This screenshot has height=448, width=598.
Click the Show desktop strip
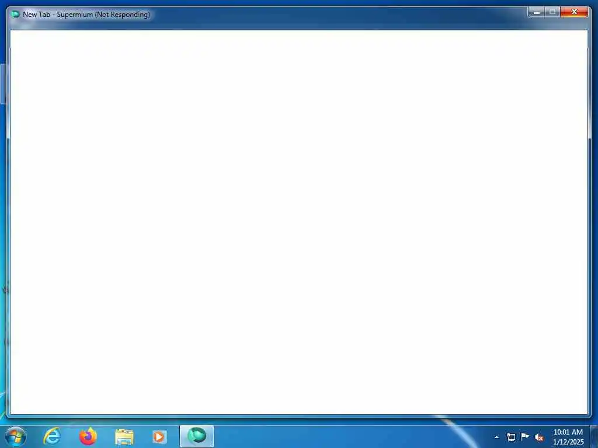point(594,436)
